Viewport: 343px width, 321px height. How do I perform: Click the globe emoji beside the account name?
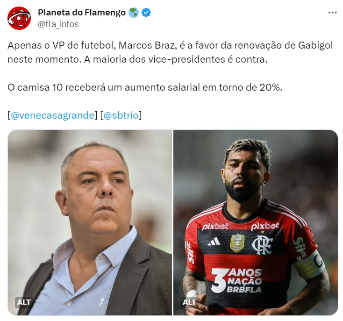pos(134,13)
